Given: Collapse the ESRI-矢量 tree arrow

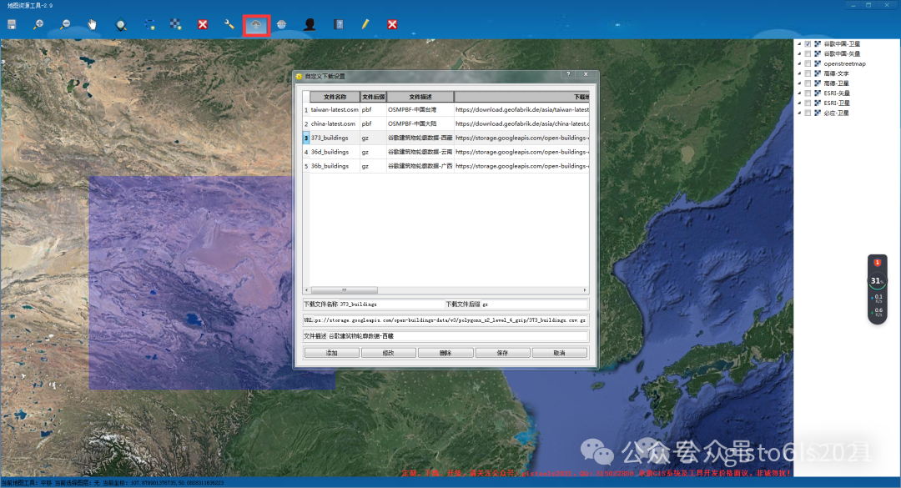Looking at the screenshot, I should (x=799, y=93).
